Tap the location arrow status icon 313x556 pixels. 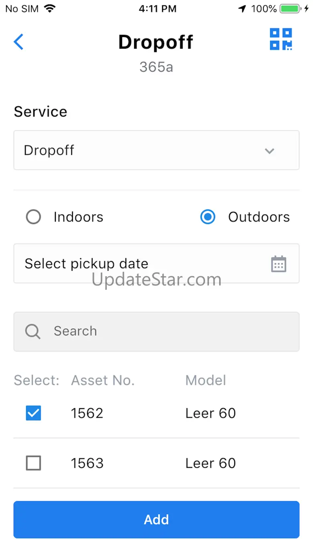coord(242,8)
